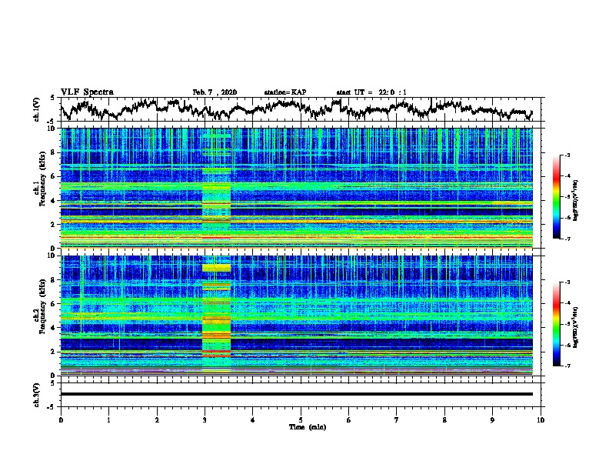Click the ch.1 frequency axis "8" tick
Screen dimensions: 609x471
pos(54,152)
